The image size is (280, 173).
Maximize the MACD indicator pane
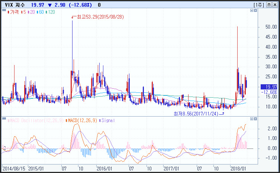click(252, 119)
